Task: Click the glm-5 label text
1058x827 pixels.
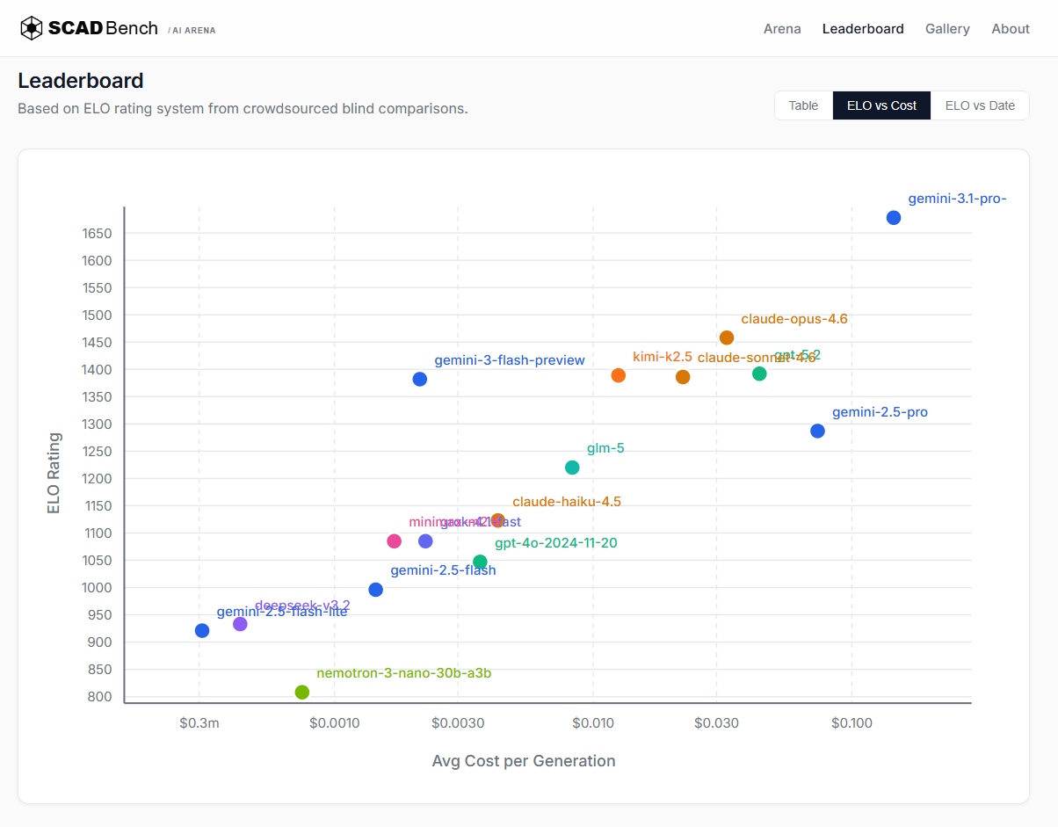Action: [x=605, y=448]
